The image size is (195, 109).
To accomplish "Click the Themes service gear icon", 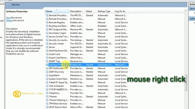I will (47, 97).
